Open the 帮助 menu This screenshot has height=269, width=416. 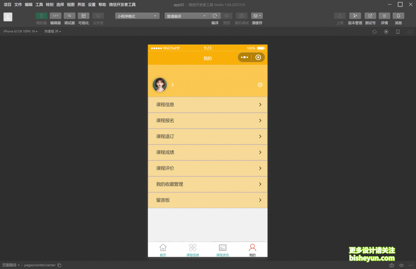point(102,4)
